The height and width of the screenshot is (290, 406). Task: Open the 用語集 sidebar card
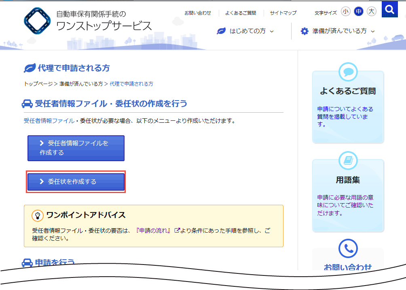point(348,195)
